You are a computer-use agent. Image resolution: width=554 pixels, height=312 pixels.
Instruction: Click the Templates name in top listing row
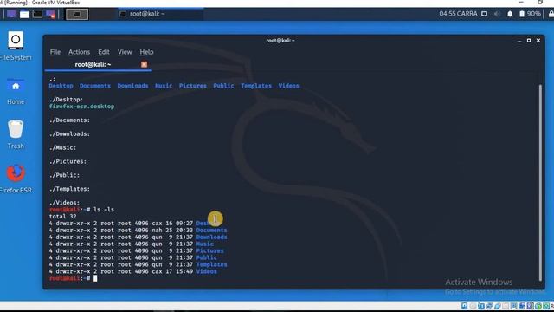click(256, 86)
